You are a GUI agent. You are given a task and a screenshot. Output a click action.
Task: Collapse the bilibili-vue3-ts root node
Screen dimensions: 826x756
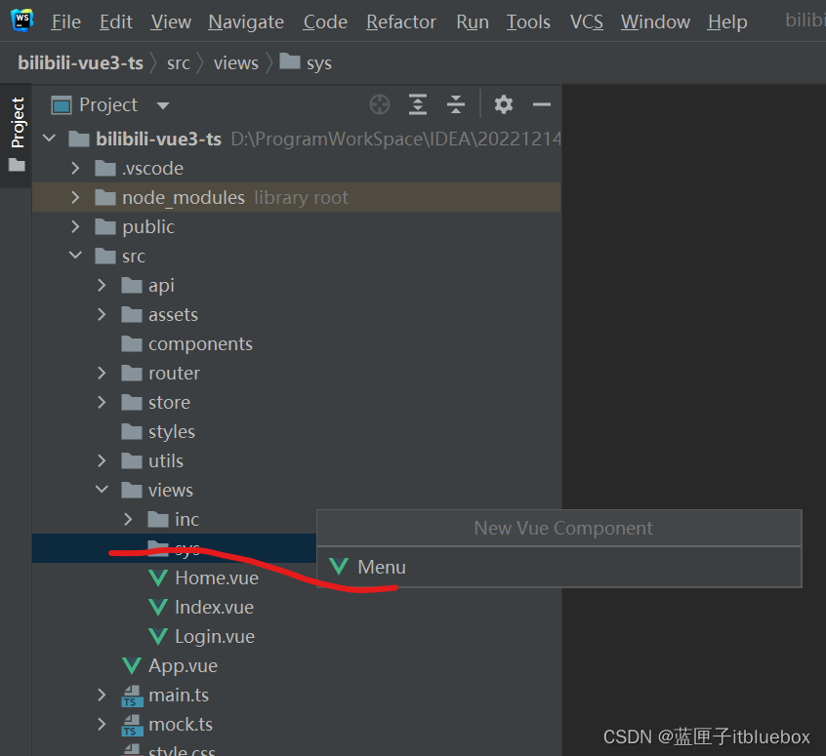pos(50,139)
